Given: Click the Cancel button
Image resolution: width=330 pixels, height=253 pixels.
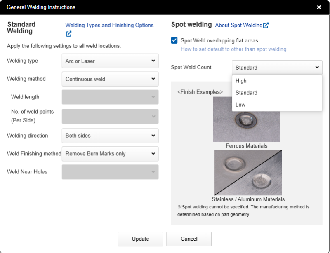Looking at the screenshot, I should point(189,239).
